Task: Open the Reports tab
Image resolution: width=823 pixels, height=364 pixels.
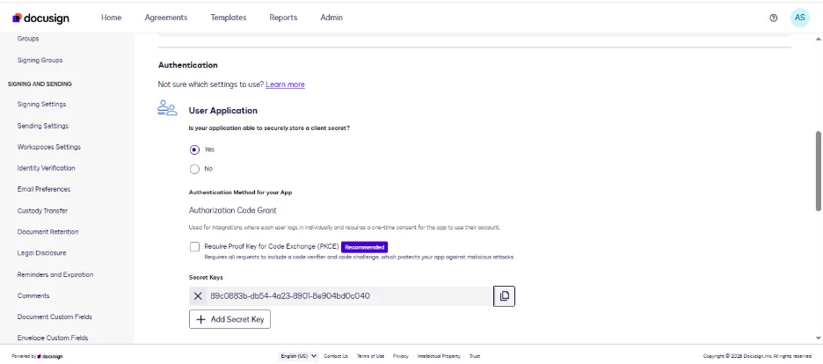Action: pos(283,18)
